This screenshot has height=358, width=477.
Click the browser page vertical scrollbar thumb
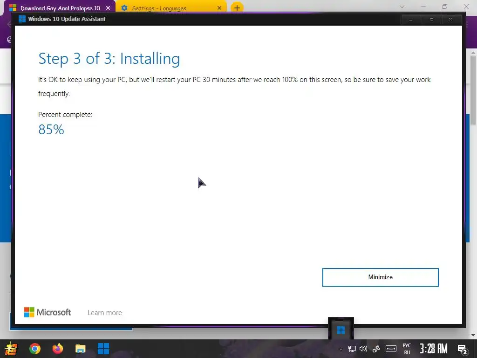pyautogui.click(x=473, y=90)
